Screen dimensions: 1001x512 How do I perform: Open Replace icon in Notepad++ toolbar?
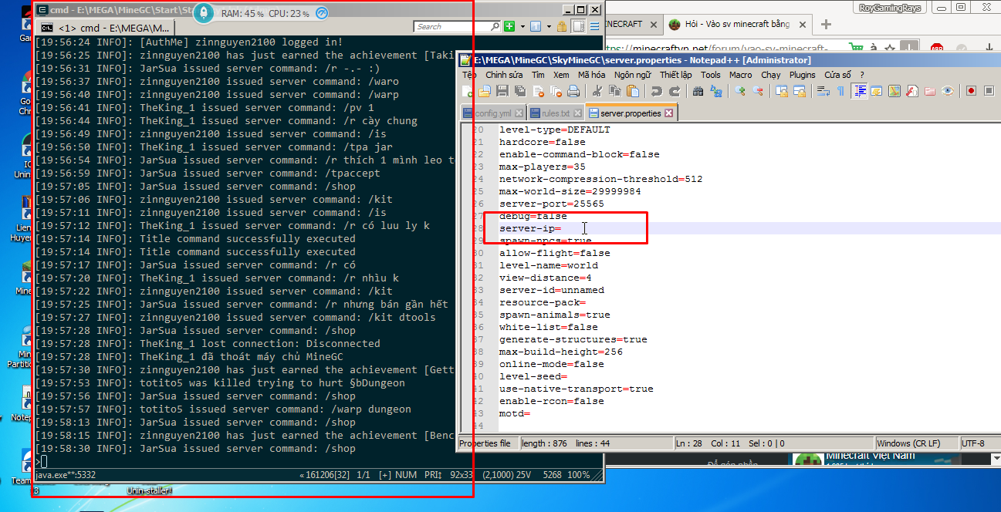click(x=715, y=91)
